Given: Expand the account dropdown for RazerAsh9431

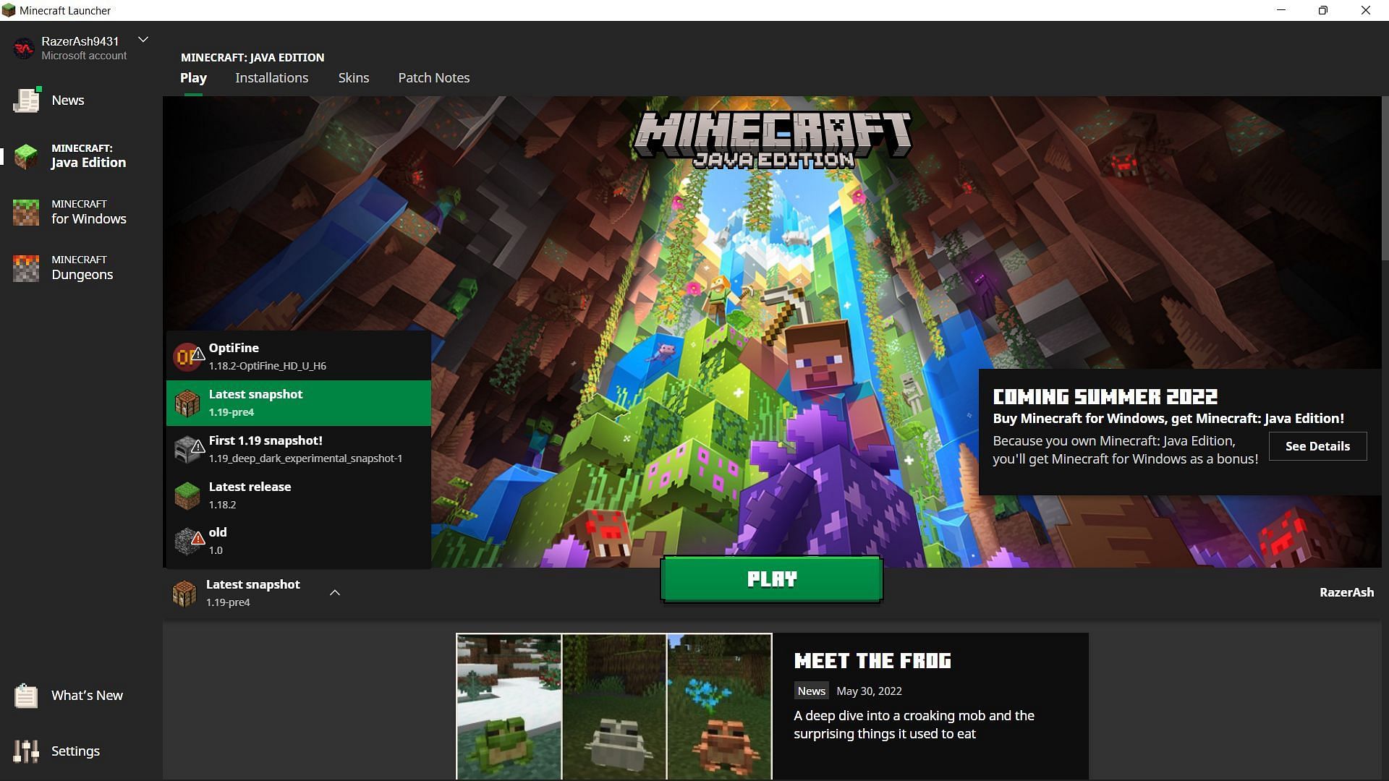Looking at the screenshot, I should 143,40.
